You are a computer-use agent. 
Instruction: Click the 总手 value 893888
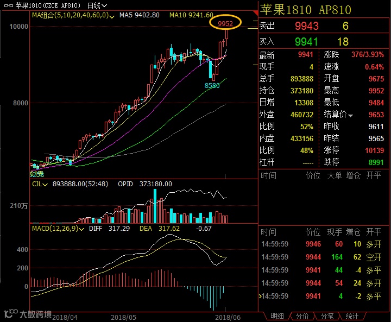(302, 79)
